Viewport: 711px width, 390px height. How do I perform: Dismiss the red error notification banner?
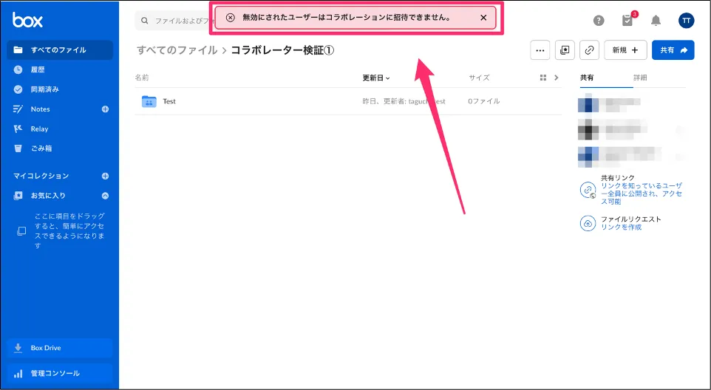click(483, 18)
